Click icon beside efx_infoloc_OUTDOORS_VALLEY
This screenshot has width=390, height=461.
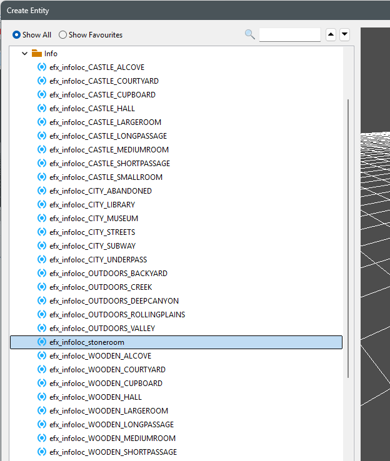42,328
